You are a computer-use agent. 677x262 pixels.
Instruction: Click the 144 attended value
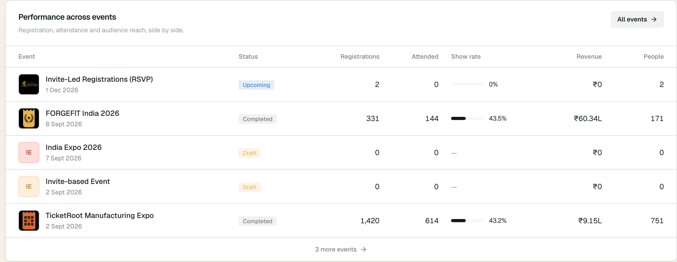point(432,118)
